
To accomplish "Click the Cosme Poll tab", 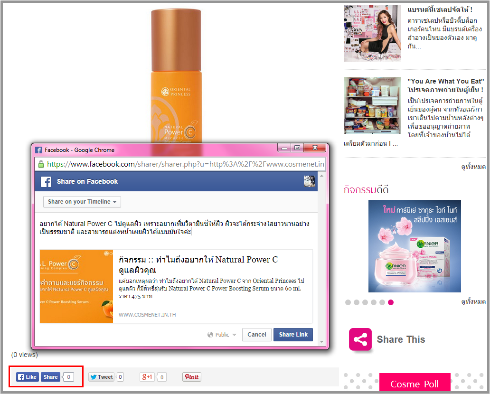I will pos(415,383).
